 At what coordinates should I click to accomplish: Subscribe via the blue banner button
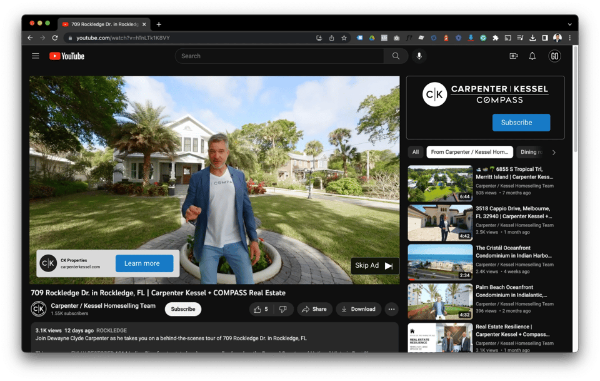click(521, 123)
